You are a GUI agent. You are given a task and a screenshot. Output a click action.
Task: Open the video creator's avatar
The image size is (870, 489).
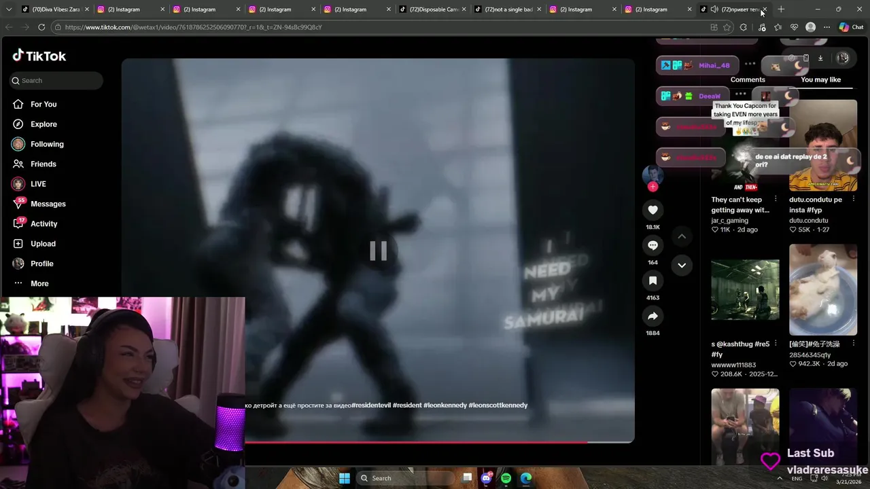tap(652, 175)
